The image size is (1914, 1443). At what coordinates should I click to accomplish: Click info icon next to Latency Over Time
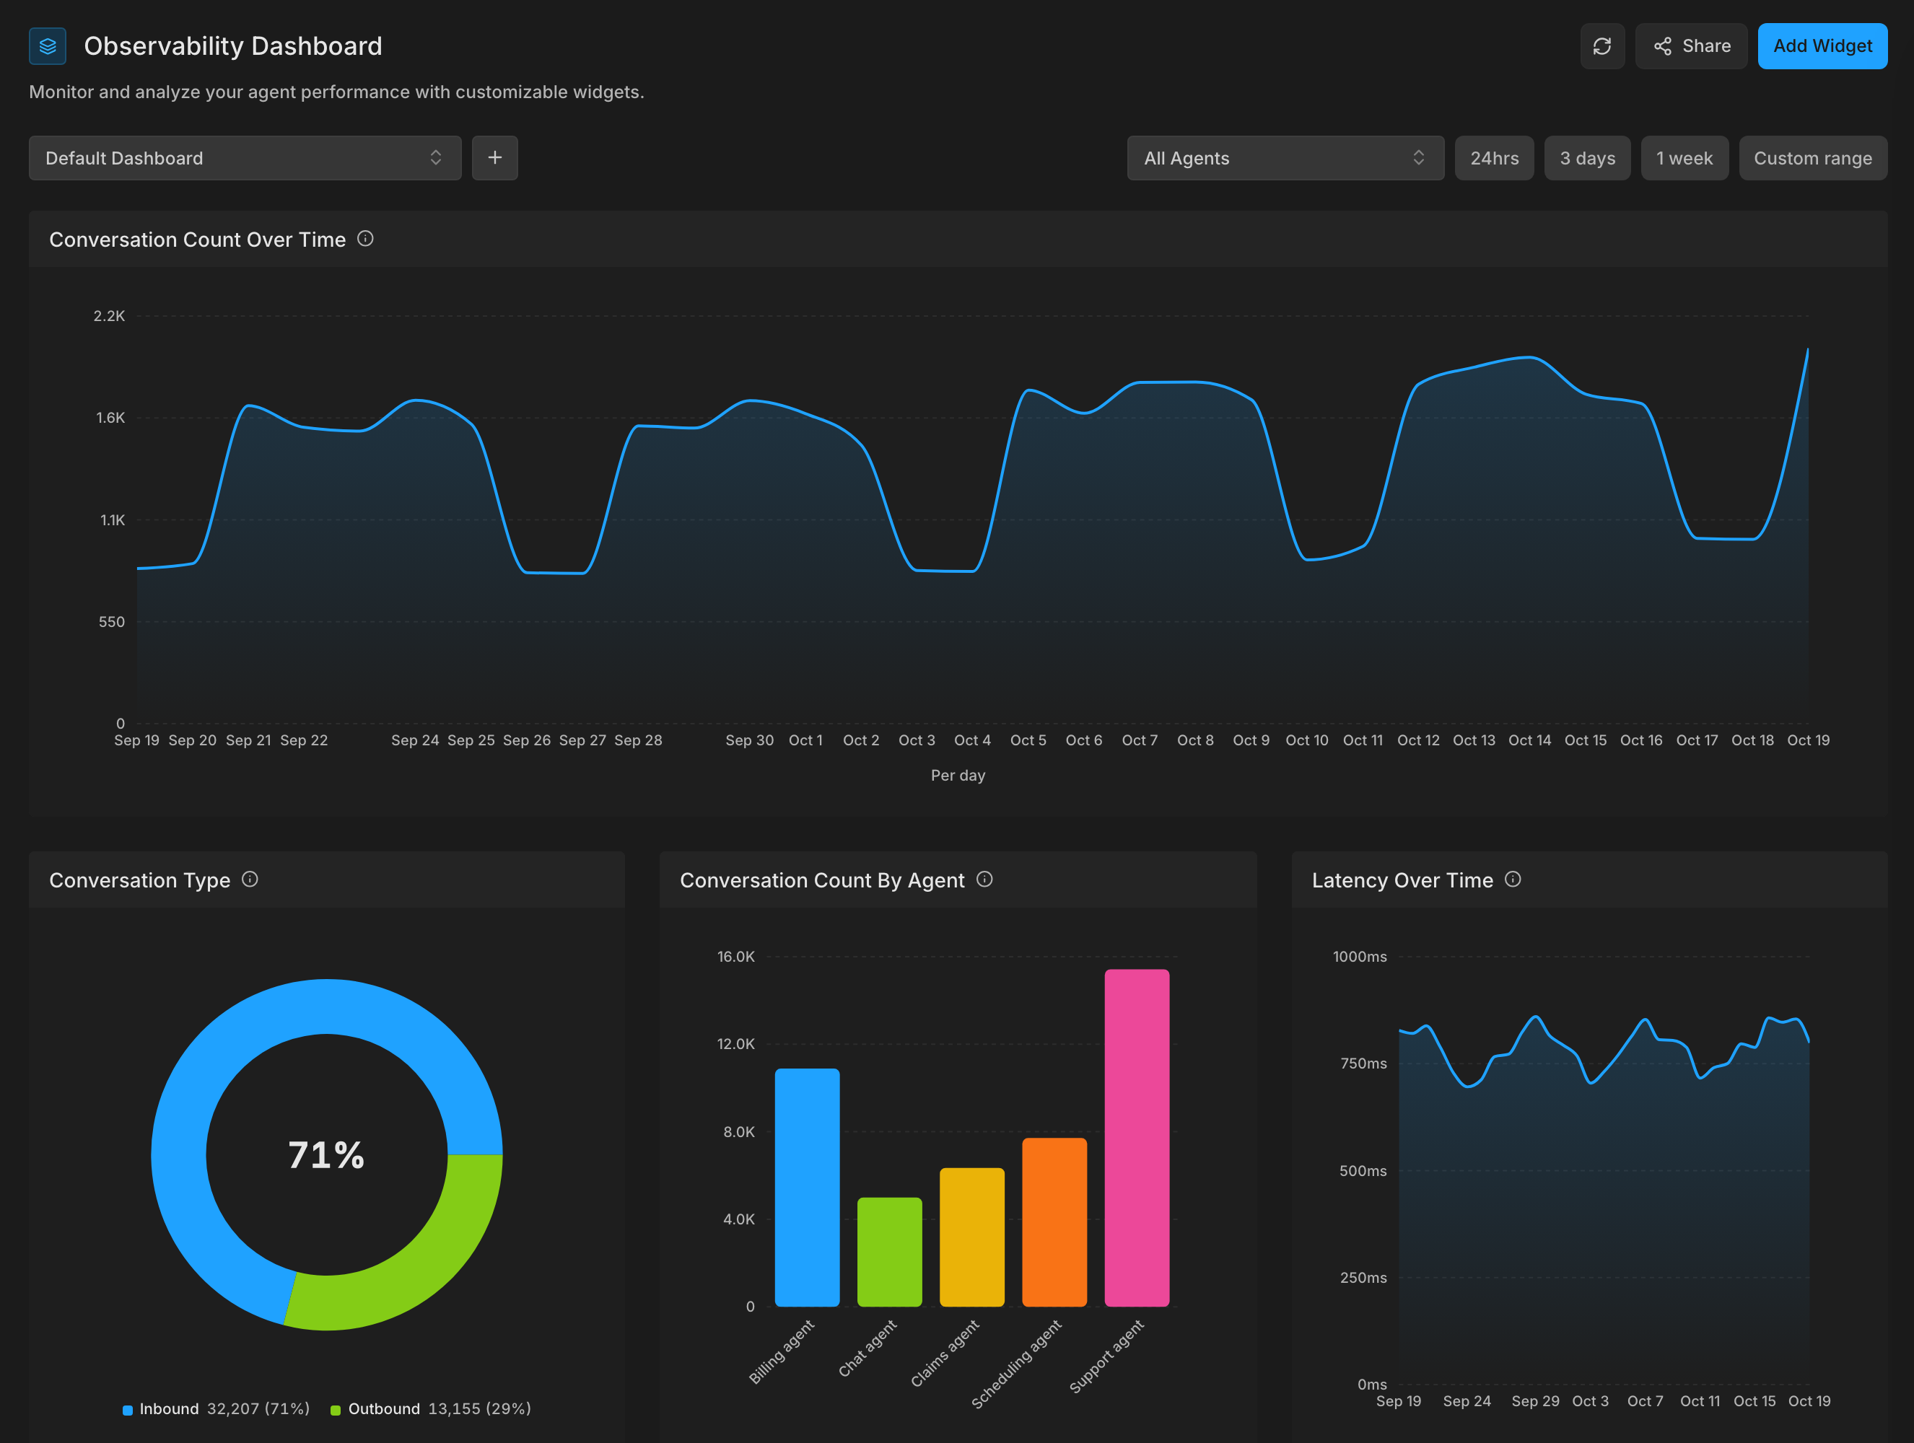[1513, 879]
